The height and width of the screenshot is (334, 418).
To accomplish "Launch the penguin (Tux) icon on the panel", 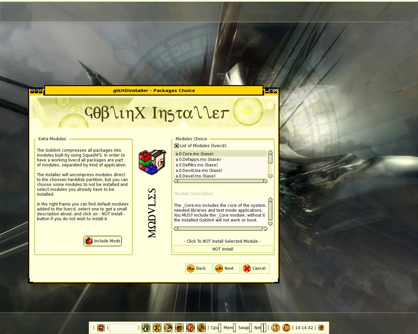I will [146, 328].
